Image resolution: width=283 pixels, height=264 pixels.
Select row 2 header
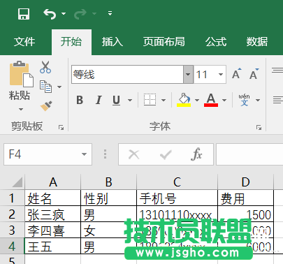pyautogui.click(x=13, y=214)
